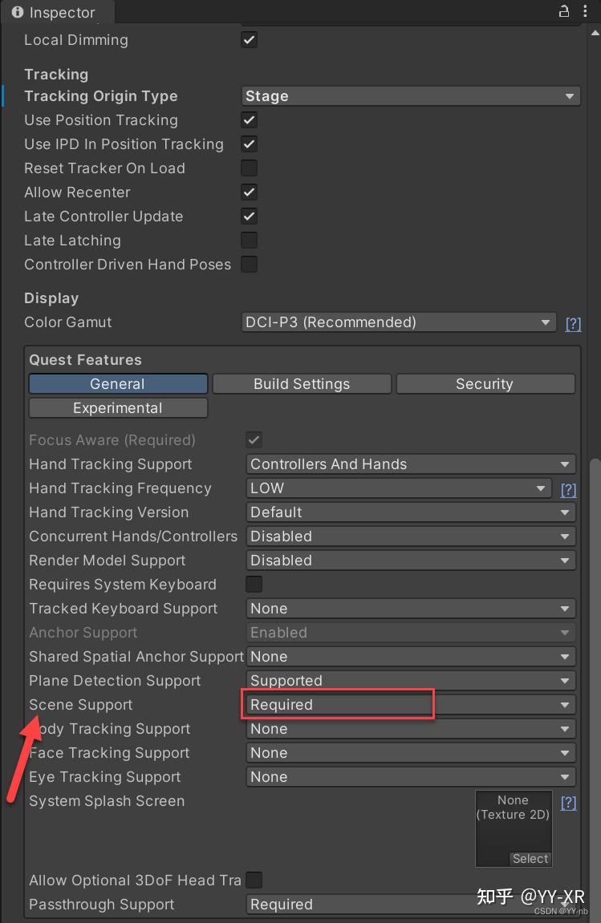
Task: Check Requires System Keyboard
Action: (x=254, y=585)
